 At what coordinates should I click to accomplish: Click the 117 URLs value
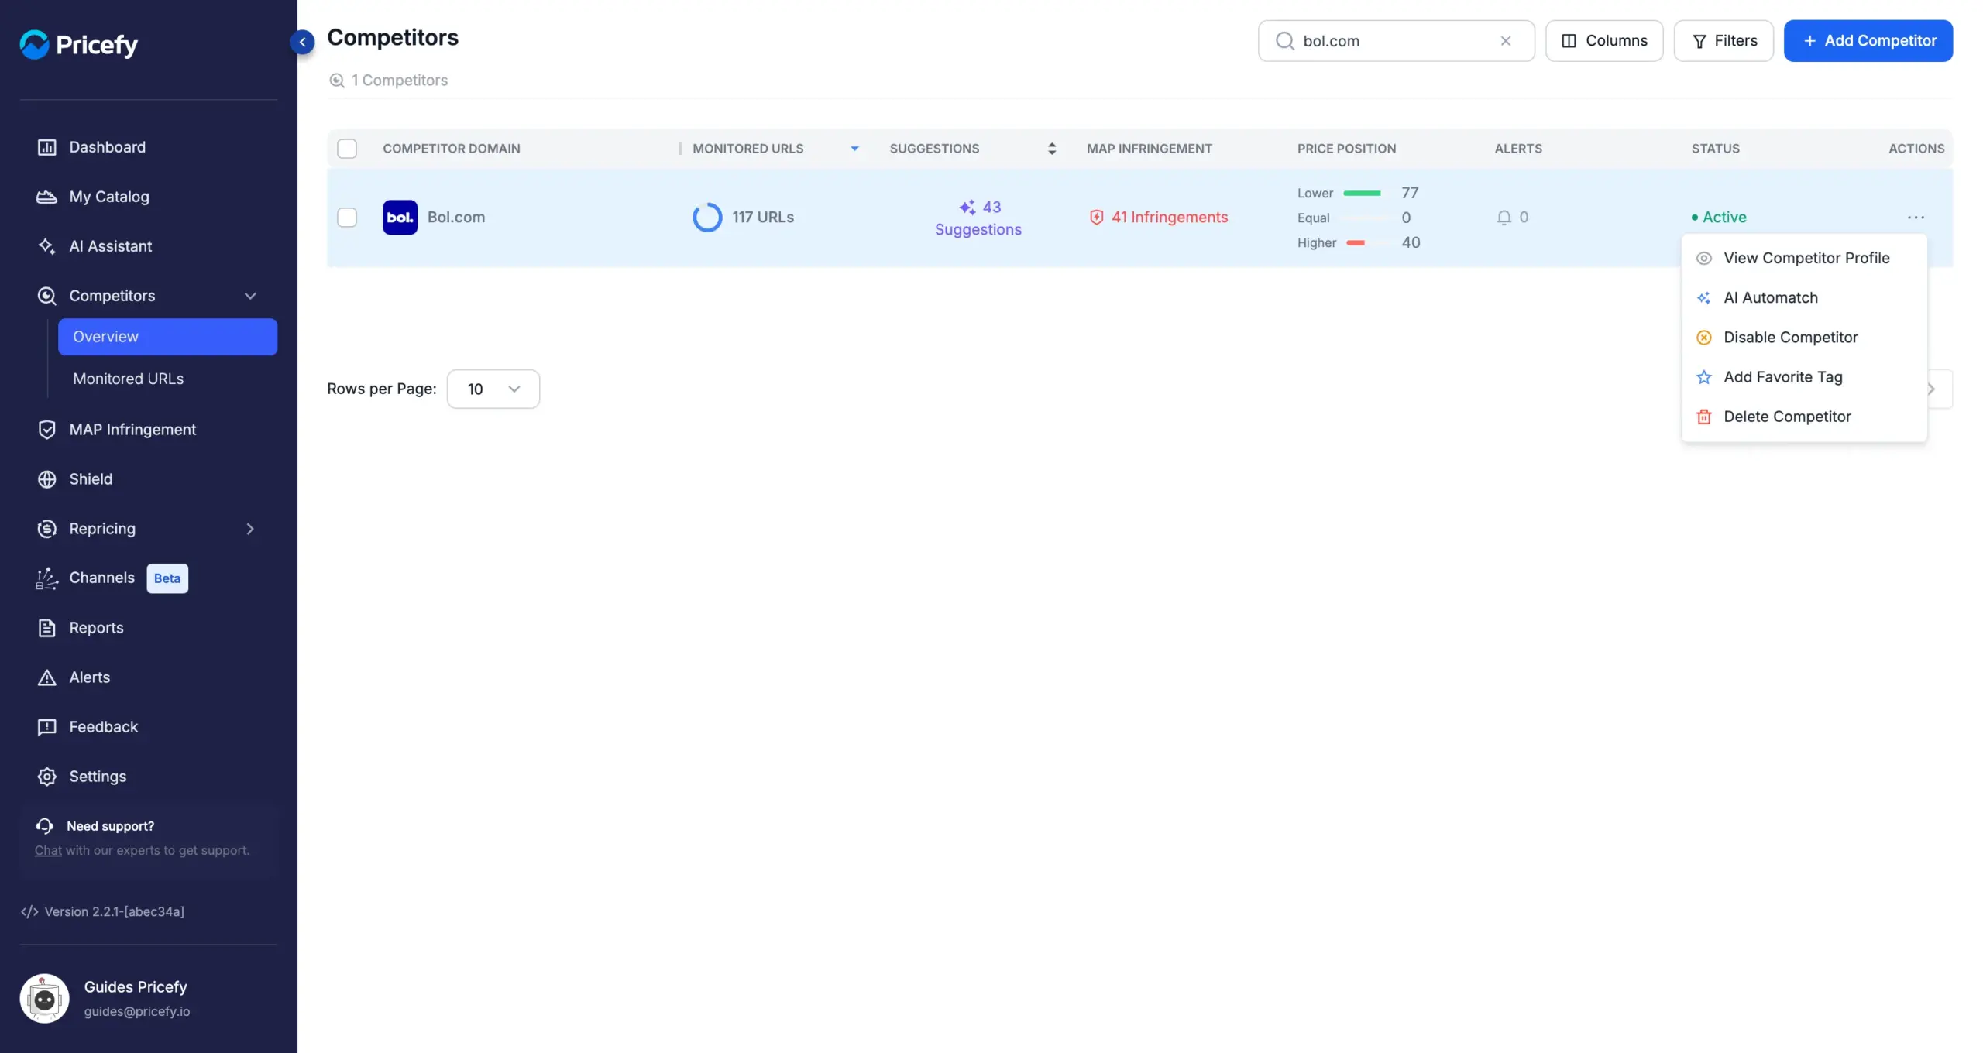coord(763,218)
